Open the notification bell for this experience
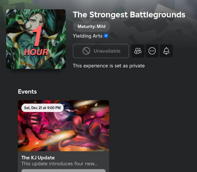 [166, 51]
